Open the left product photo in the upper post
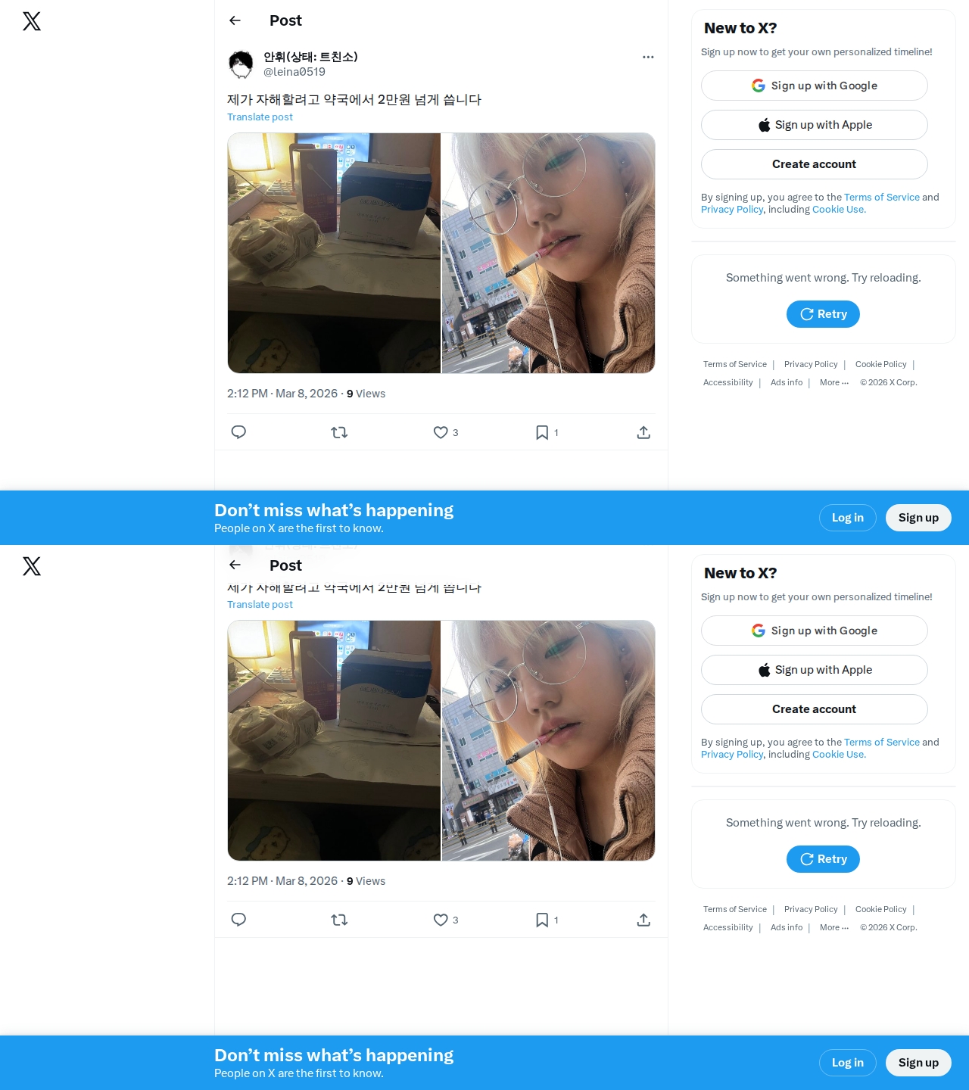The image size is (969, 1090). [x=334, y=253]
